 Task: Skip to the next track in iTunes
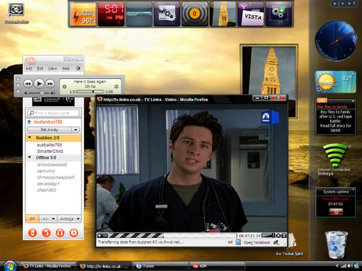tap(50, 84)
